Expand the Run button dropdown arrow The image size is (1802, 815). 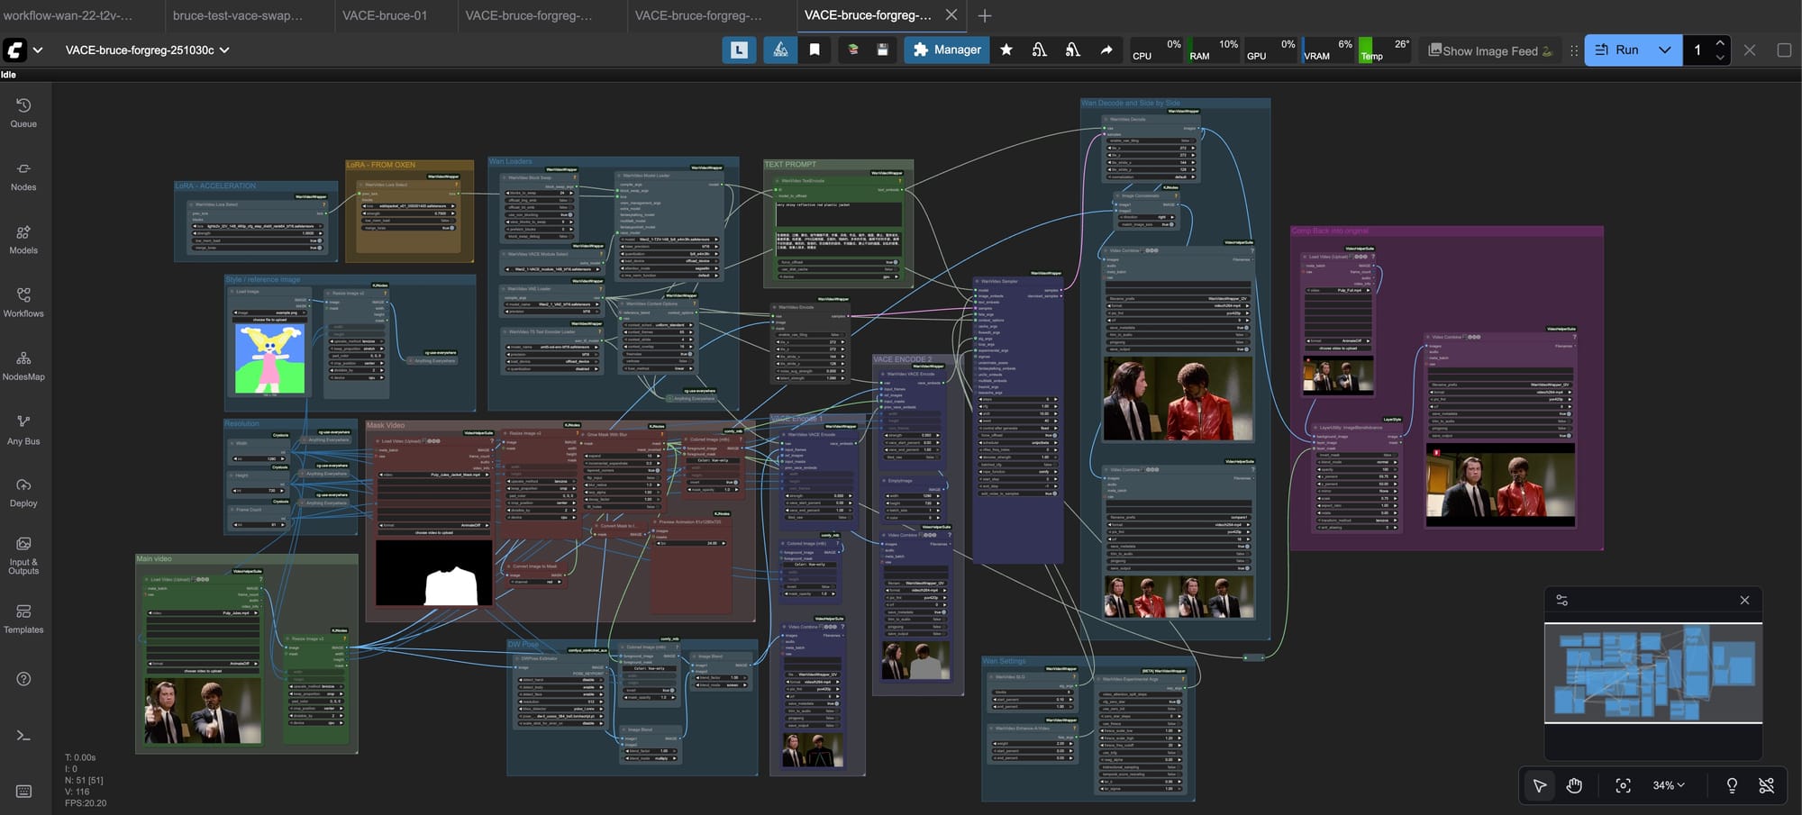(x=1664, y=50)
